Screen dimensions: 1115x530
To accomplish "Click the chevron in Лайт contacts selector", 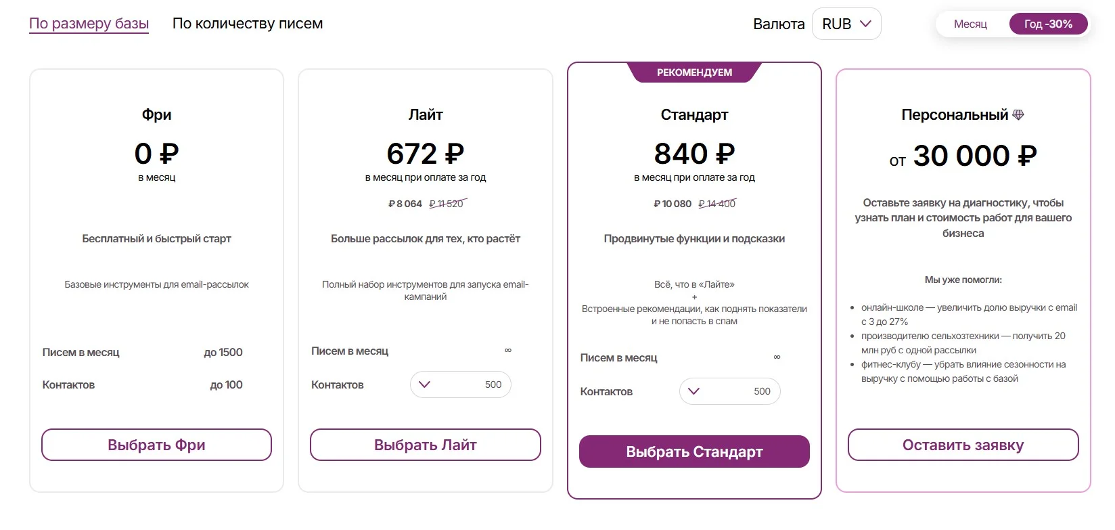I will 425,384.
